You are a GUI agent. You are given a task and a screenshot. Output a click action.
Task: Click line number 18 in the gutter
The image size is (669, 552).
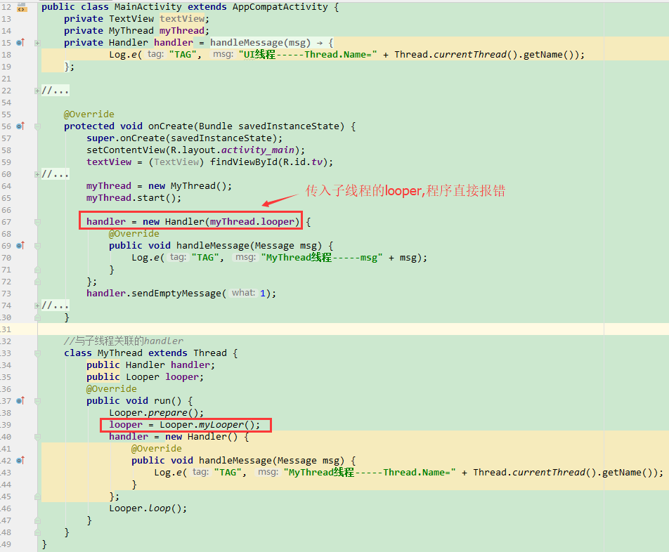pos(6,55)
